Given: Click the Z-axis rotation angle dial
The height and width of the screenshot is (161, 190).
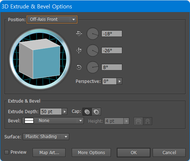Looking at the screenshot, I should [93, 67].
